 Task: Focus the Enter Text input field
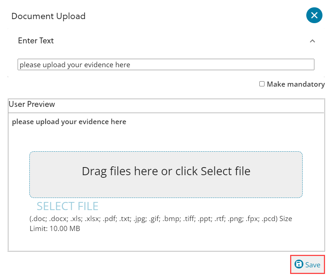tap(220, 65)
